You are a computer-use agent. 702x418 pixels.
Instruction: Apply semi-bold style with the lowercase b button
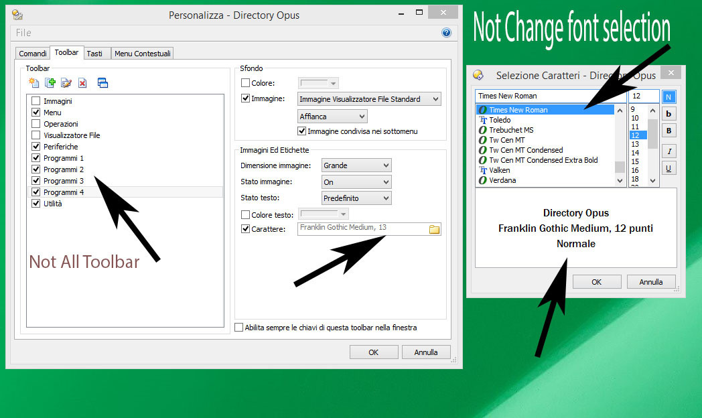pyautogui.click(x=669, y=114)
